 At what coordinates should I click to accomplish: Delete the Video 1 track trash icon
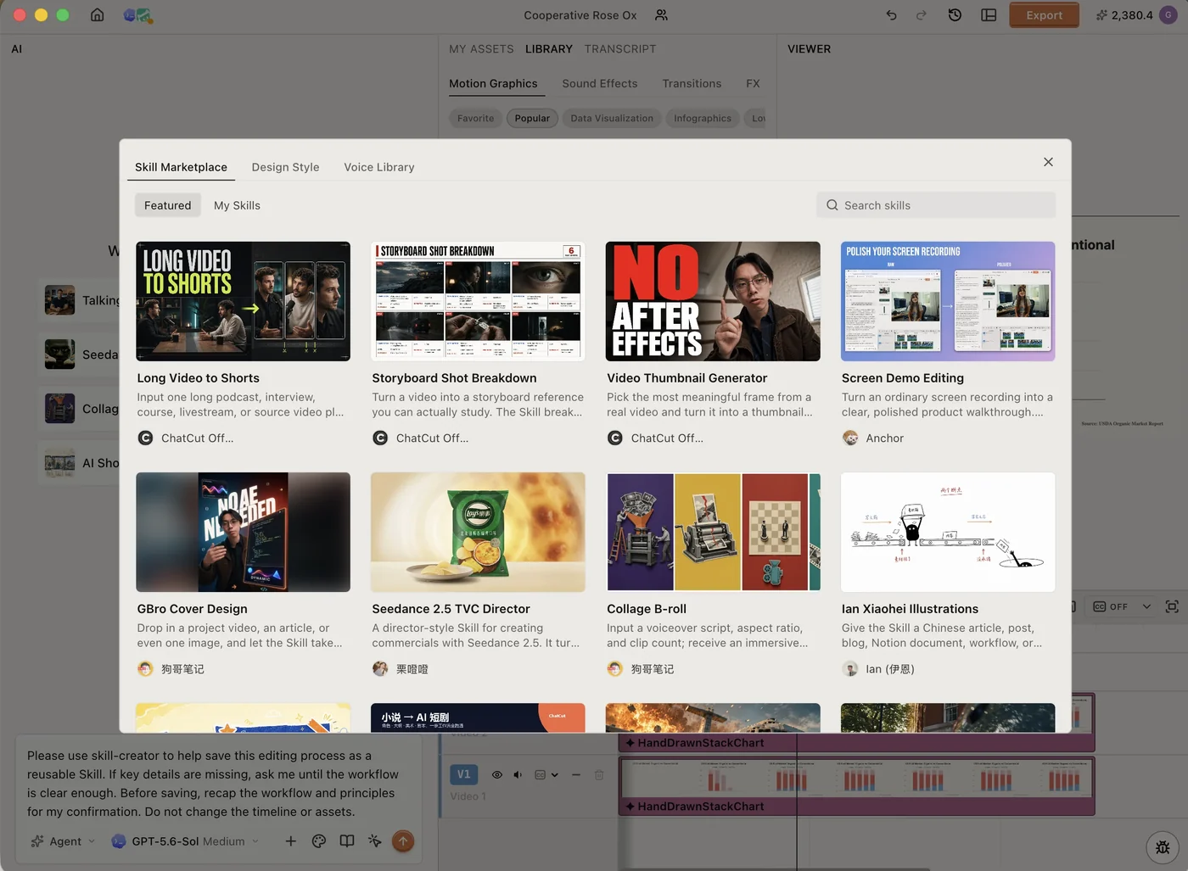tap(599, 775)
